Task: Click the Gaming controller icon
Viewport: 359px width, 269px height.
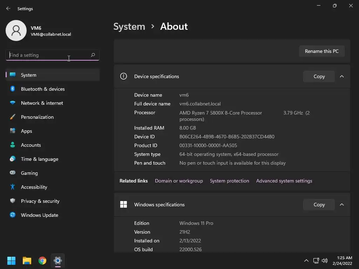Action: (x=13, y=173)
